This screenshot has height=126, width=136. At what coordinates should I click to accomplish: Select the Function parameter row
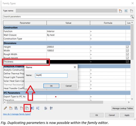coord(25,31)
